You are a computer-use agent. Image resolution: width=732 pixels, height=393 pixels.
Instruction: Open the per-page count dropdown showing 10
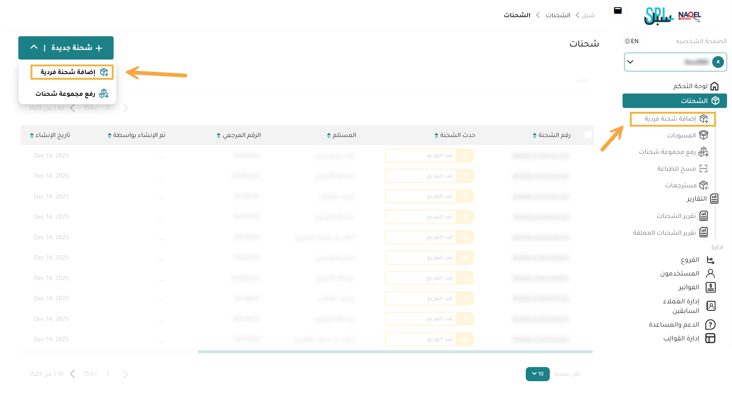coord(538,374)
